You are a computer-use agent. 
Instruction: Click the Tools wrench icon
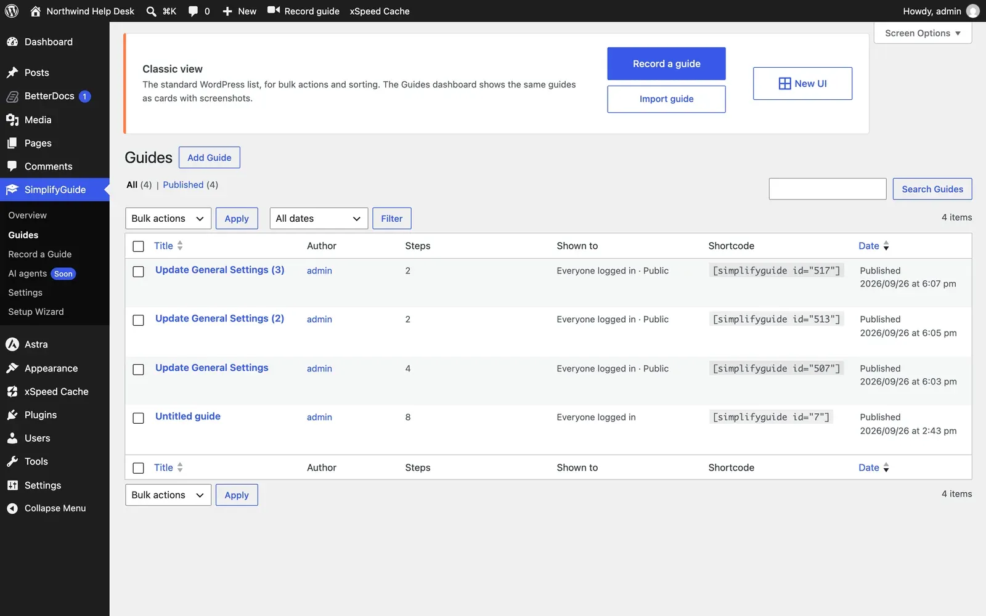click(x=12, y=461)
